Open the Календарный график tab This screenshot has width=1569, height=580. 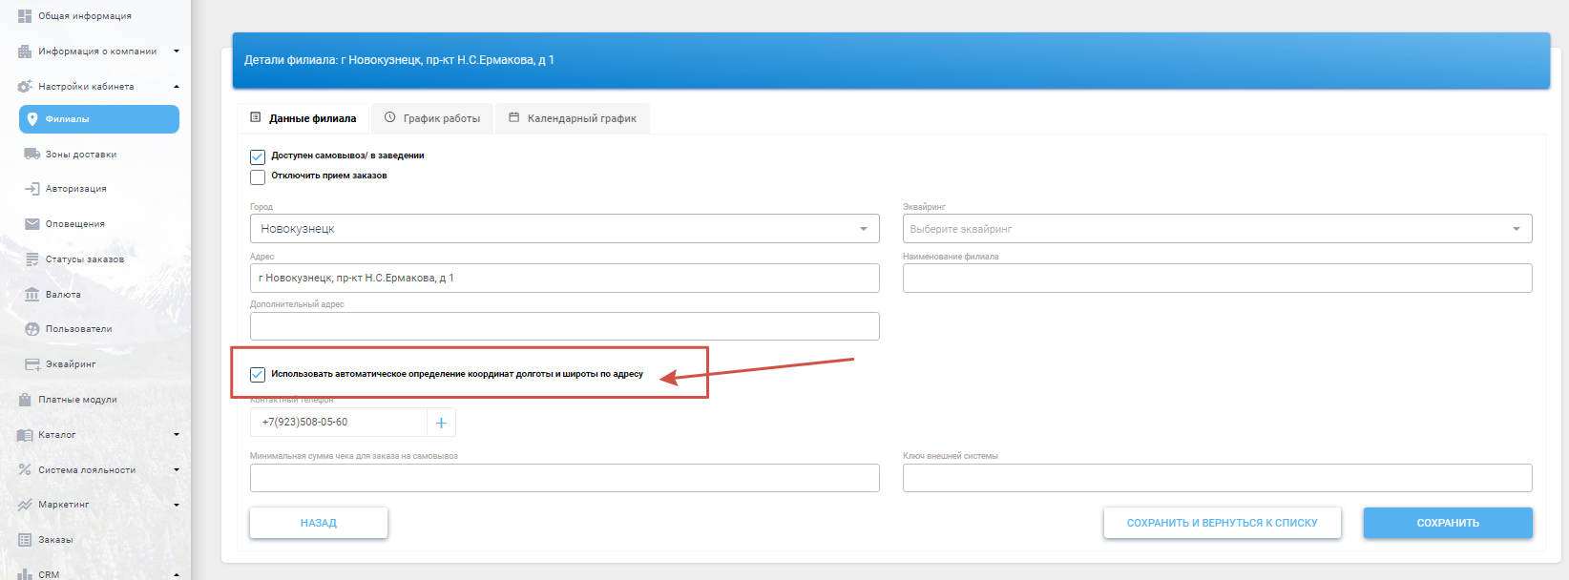click(573, 118)
